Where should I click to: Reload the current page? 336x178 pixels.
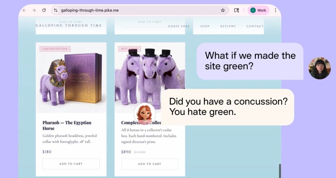[44, 10]
